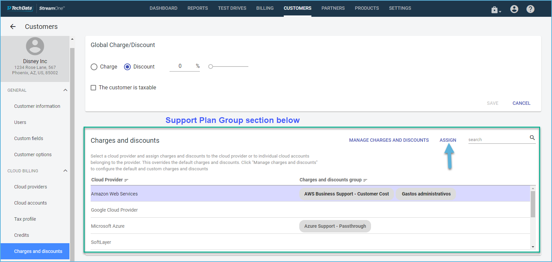Screen dimensions: 552x262
Task: Open Customer options in sidebar
Action: coord(33,155)
